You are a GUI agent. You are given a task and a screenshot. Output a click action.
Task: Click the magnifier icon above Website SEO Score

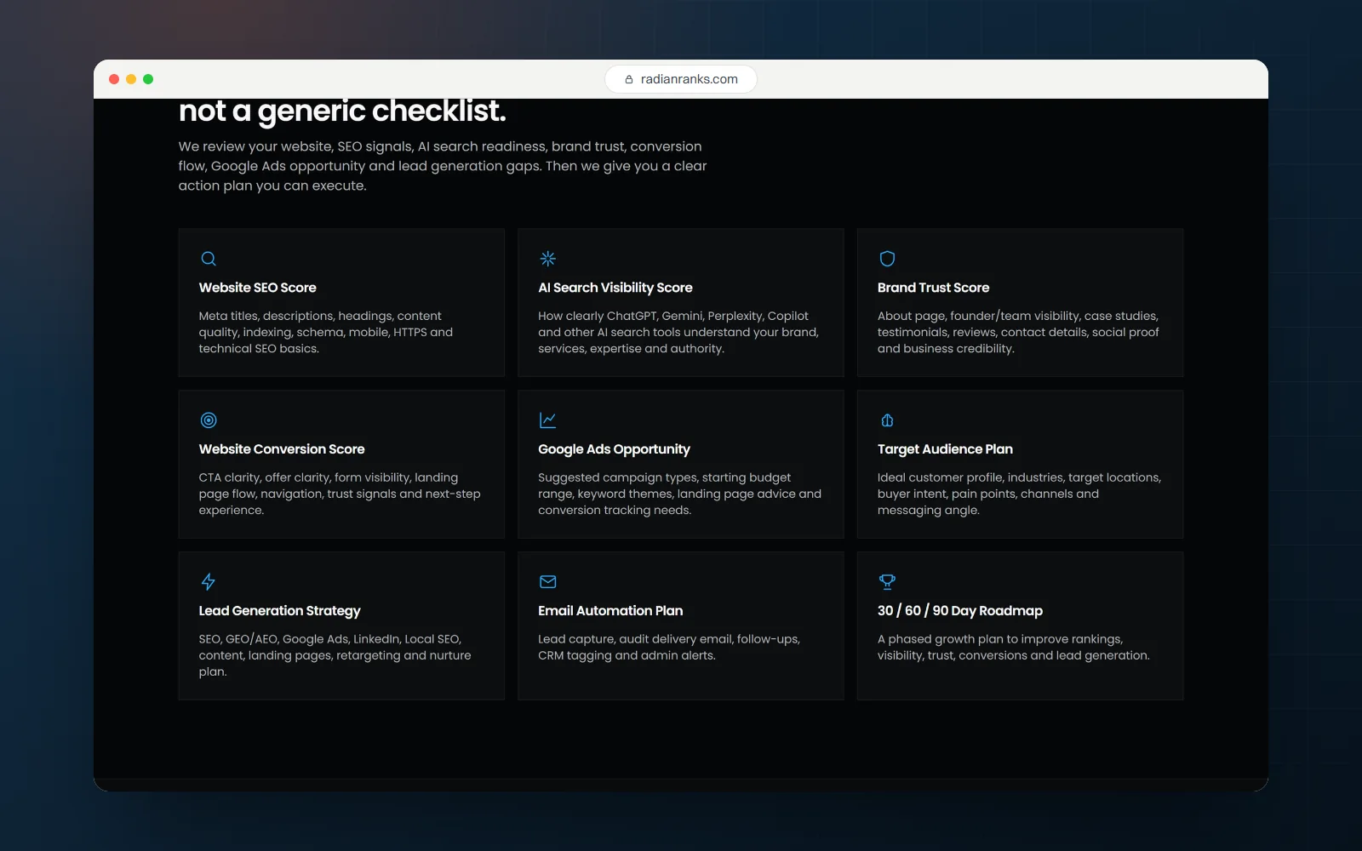(x=209, y=259)
